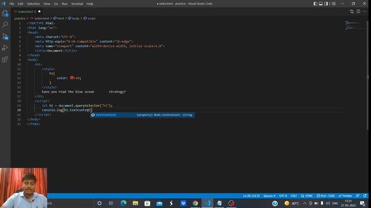371x208 pixels.
Task: Click Spaces: 4 indentation setting
Action: click(269, 196)
